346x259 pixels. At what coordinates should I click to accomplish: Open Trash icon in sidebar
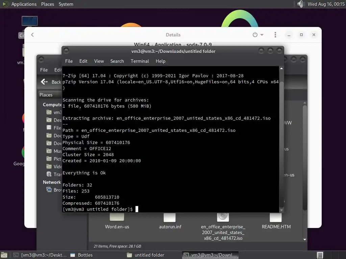(x=49, y=174)
